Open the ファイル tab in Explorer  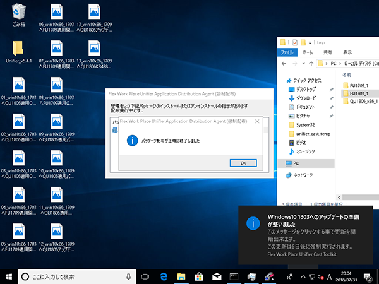coord(287,52)
